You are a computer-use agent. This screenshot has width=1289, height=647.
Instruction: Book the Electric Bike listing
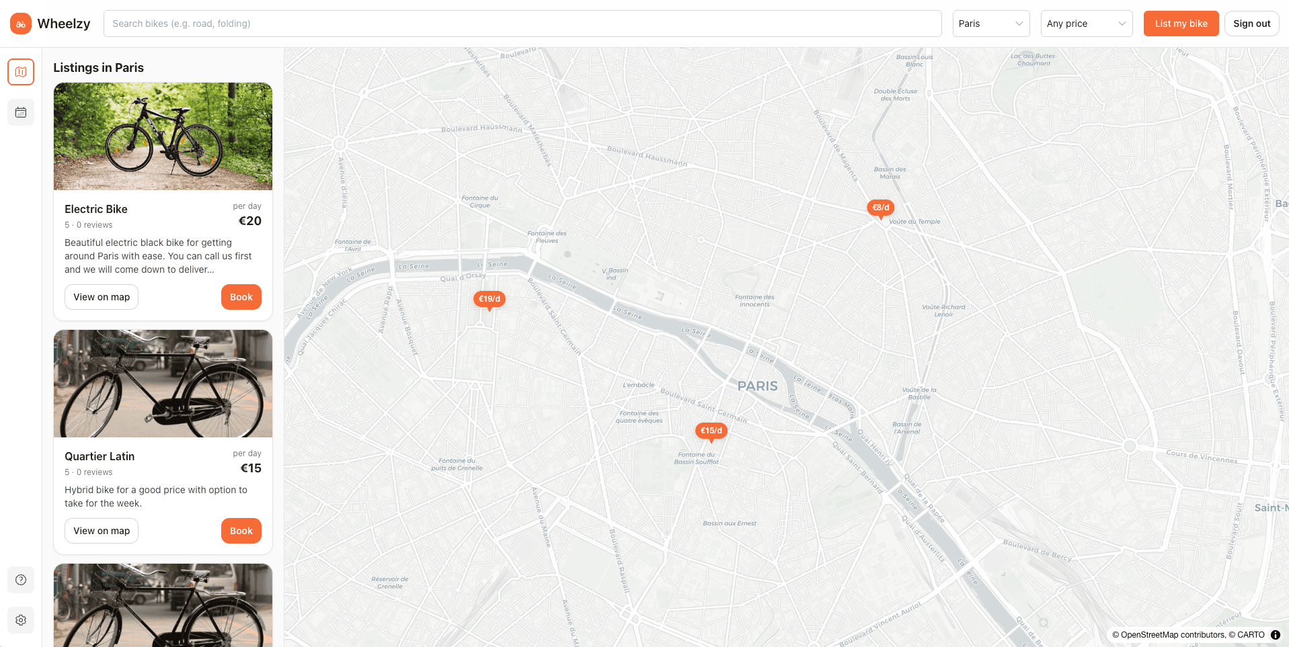click(x=241, y=297)
